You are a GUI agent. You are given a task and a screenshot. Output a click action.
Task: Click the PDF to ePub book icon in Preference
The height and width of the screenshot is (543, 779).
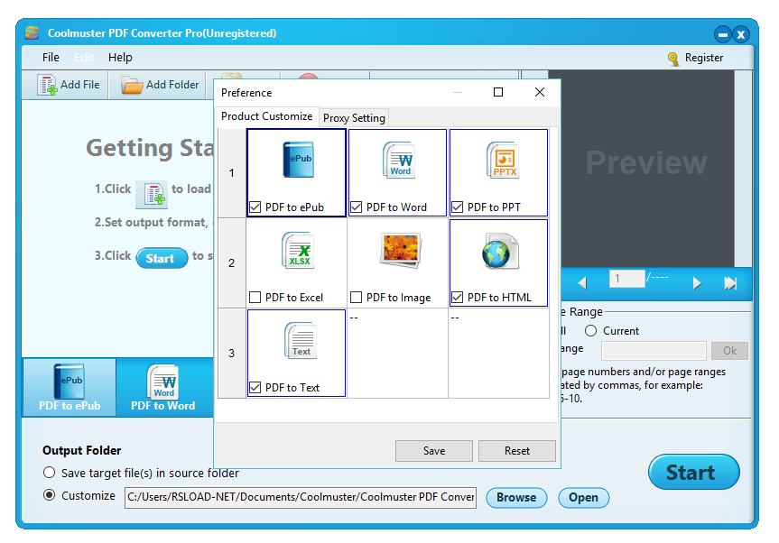tap(298, 160)
